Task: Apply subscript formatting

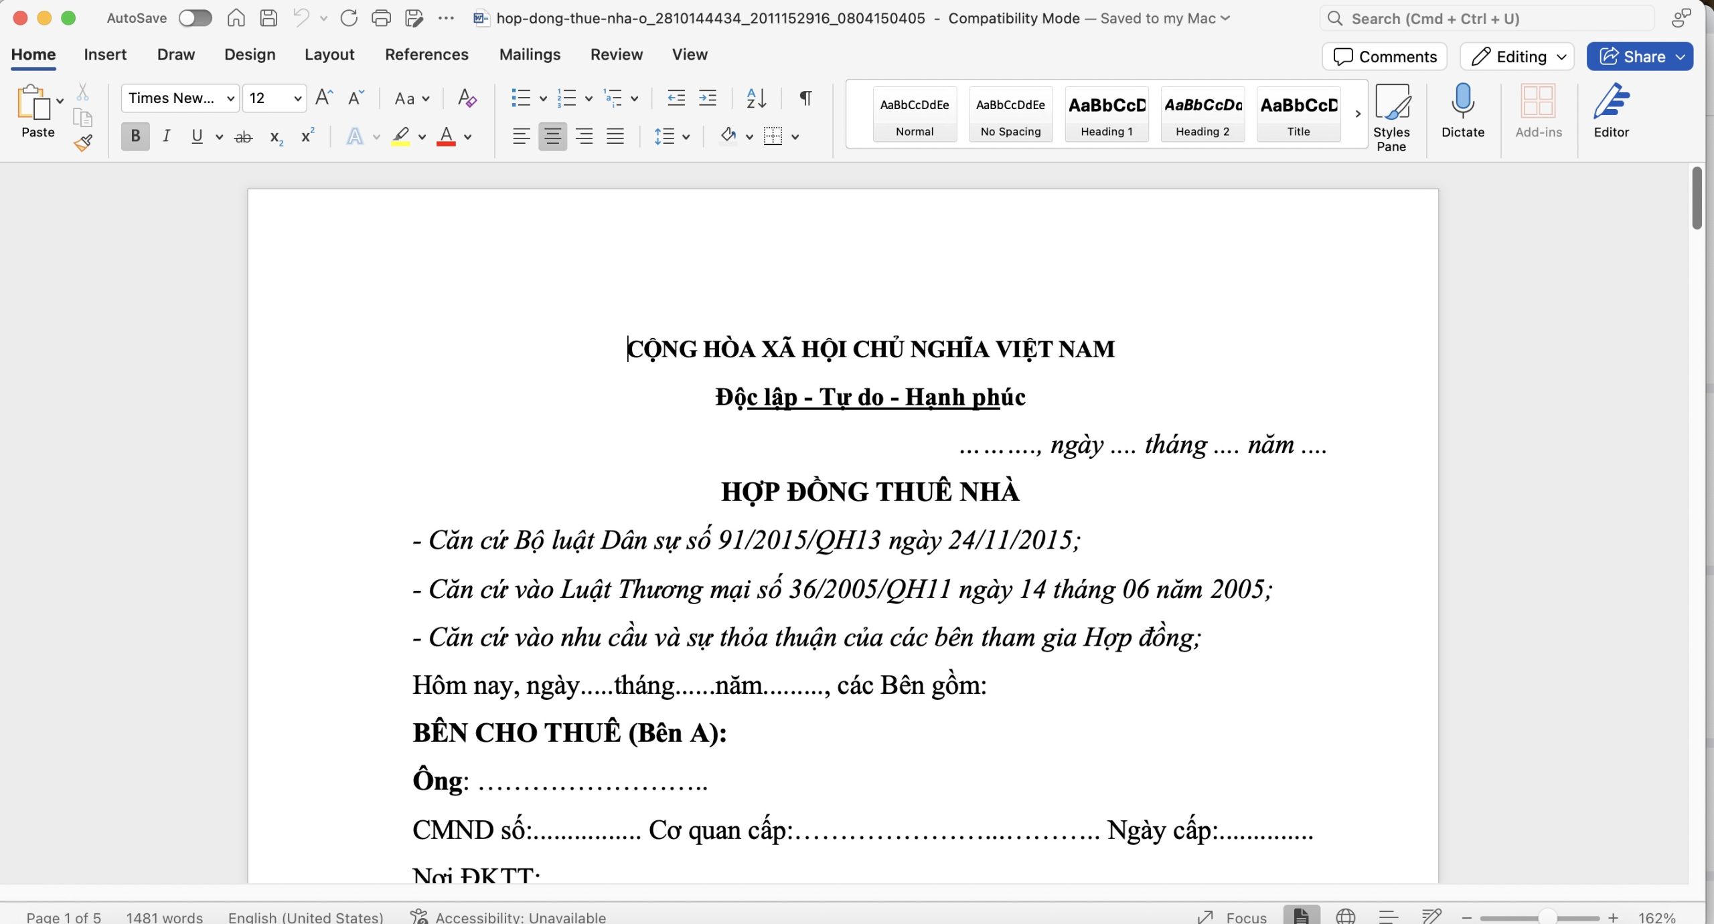Action: click(x=276, y=137)
